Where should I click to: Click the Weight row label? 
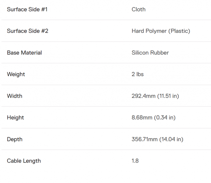coord(16,74)
